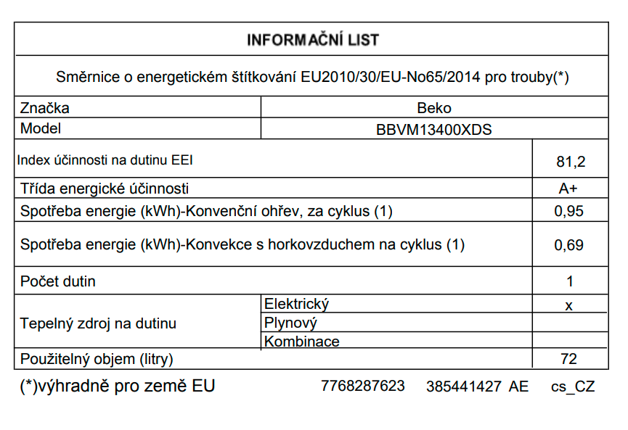Screen dimensions: 628x430
Task: Click the energy labelling directive subtitle line
Action: click(312, 78)
